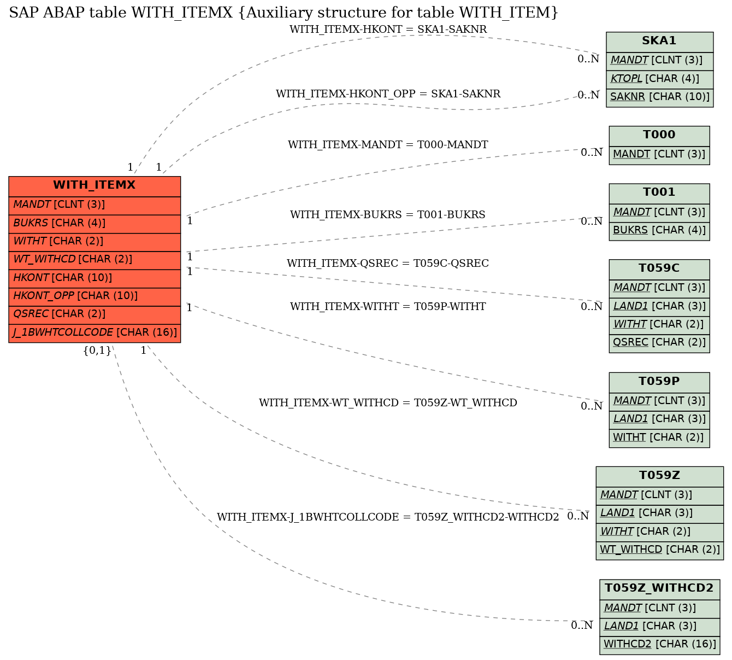Click relation label WITH_ITEMX-HKONT = SKA1-SAKNR
Viewport: 732px width, 660px height.
388,30
